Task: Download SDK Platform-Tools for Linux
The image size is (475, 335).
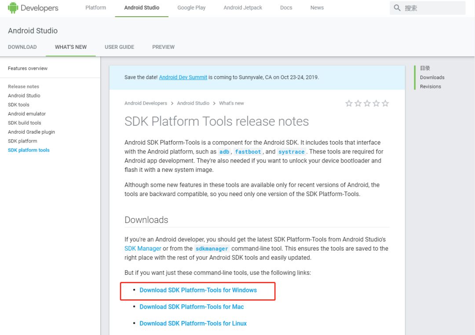Action: pos(193,324)
